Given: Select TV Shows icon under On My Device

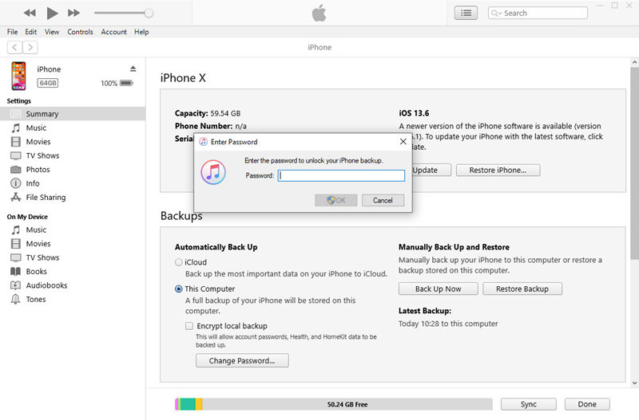Looking at the screenshot, I should [15, 257].
